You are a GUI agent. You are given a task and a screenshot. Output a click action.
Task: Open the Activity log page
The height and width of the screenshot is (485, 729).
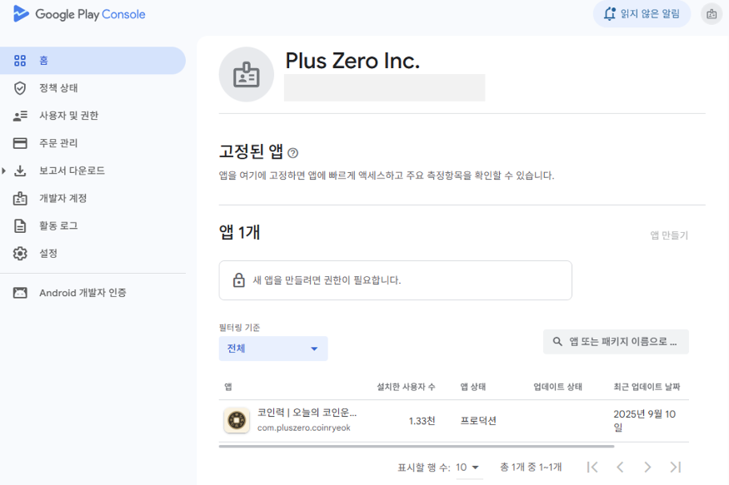(x=58, y=225)
